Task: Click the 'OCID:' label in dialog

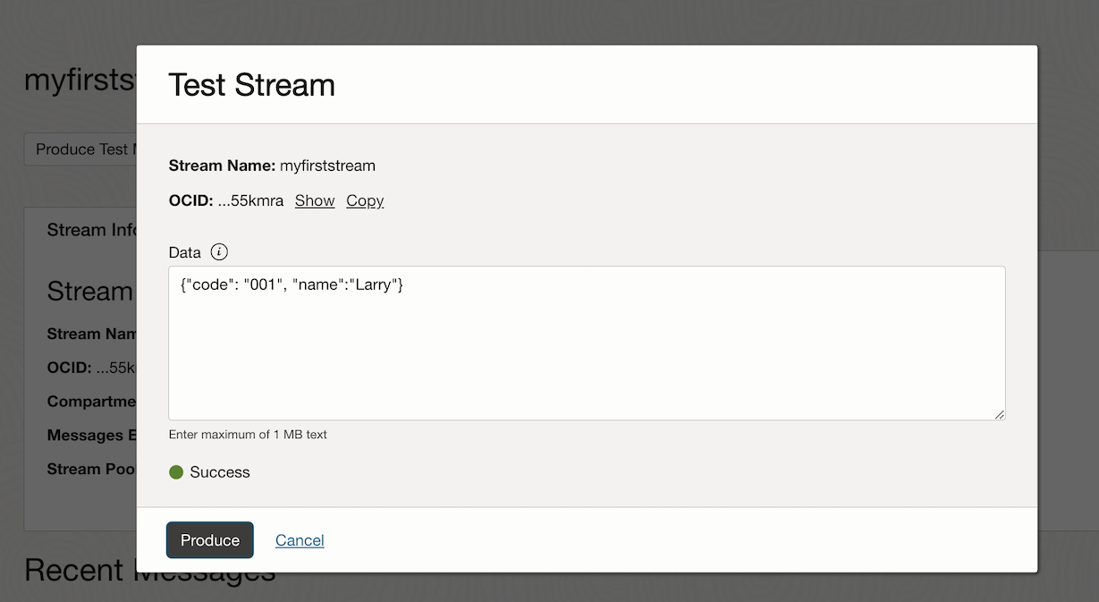Action: 191,200
